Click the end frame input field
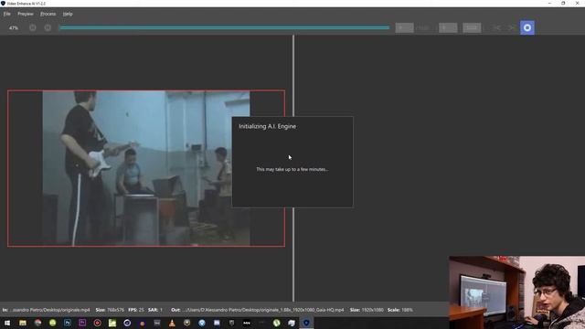 pyautogui.click(x=448, y=27)
